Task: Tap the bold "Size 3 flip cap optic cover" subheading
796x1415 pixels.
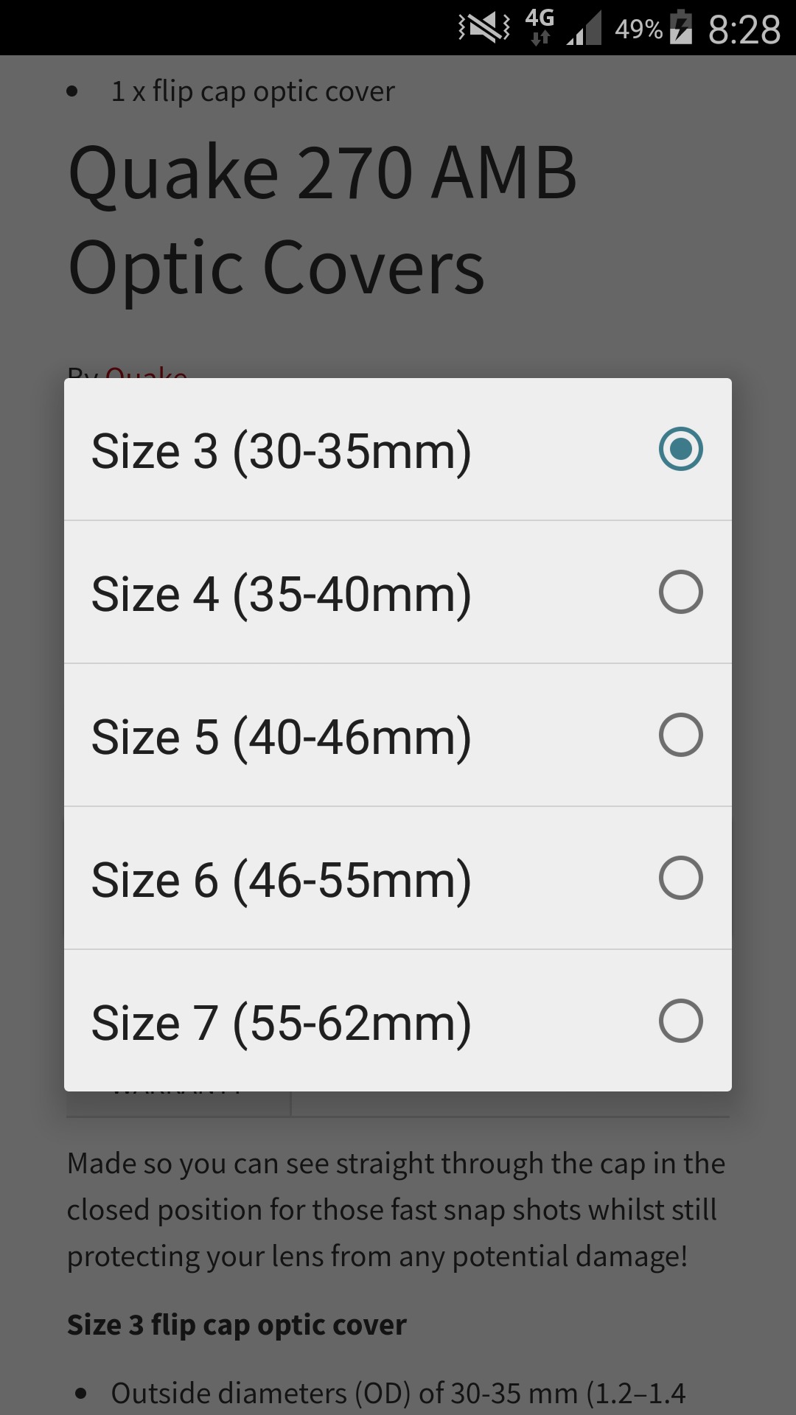Action: click(237, 1324)
